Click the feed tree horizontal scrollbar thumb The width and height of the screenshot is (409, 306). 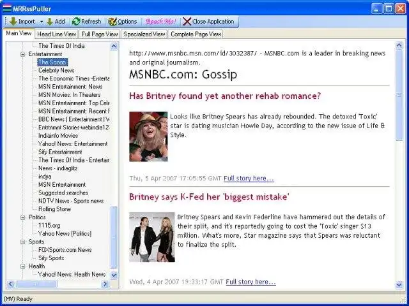click(36, 284)
